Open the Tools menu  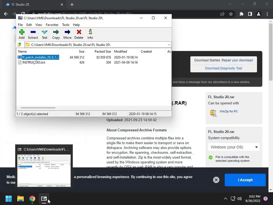coord(66,25)
